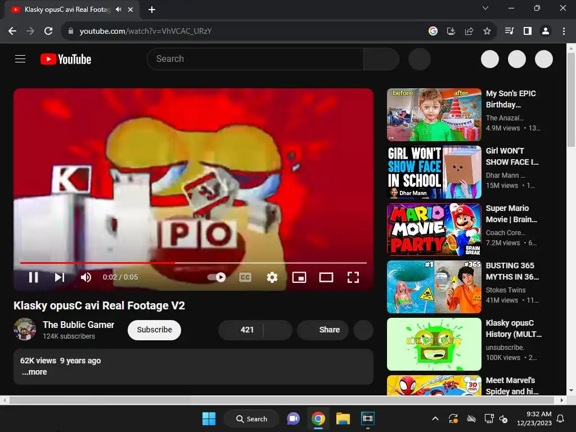Image resolution: width=576 pixels, height=432 pixels.
Task: Bookmark this tab with star icon
Action: (487, 31)
